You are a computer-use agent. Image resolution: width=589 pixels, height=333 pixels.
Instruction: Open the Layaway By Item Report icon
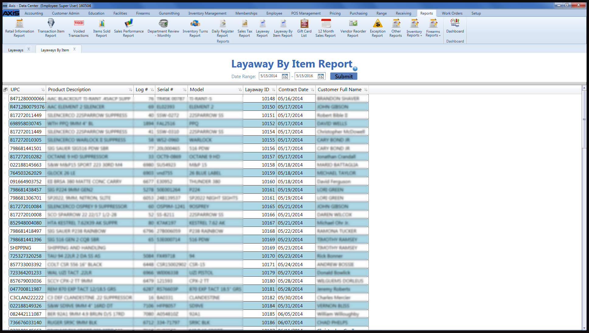(x=283, y=28)
